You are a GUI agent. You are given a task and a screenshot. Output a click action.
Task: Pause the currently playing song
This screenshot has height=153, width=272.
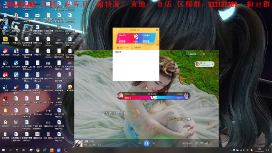(x=147, y=143)
